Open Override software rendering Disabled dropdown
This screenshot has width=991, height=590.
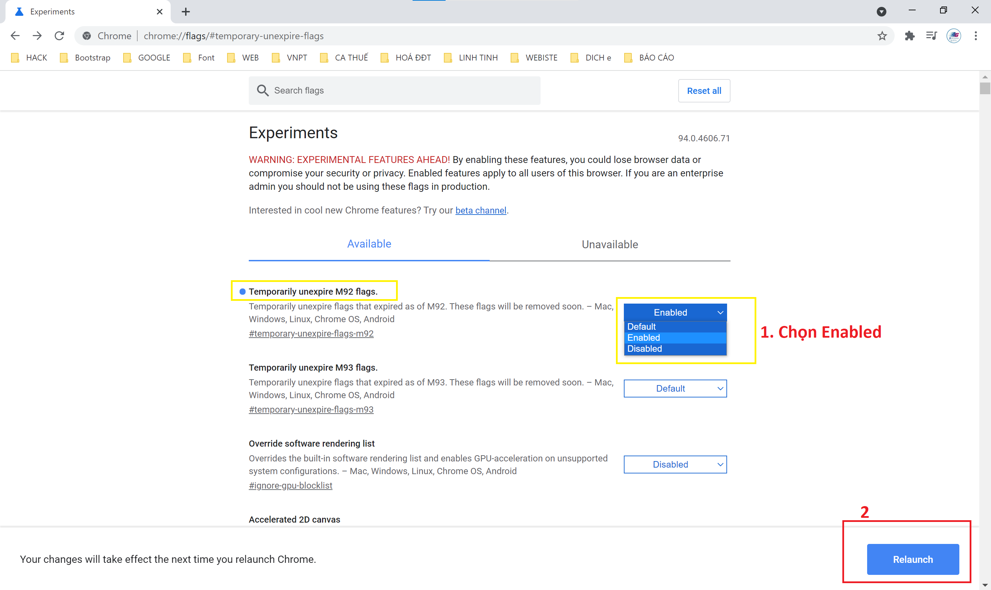pyautogui.click(x=675, y=465)
